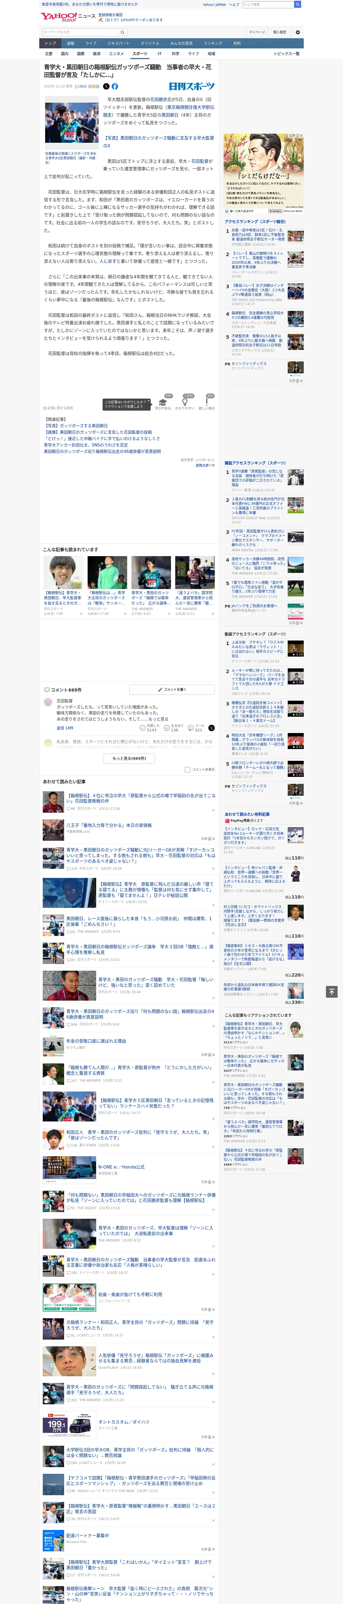
Task: Open the 経済 category
Action: pyautogui.click(x=96, y=54)
